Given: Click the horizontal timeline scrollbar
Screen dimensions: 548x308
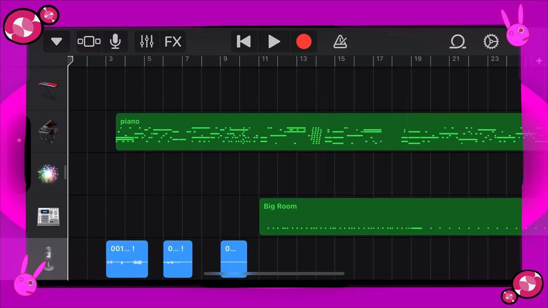Looking at the screenshot, I should coord(274,274).
